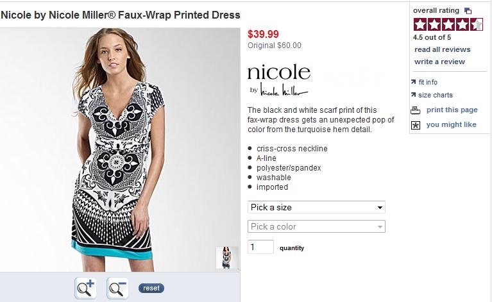This screenshot has width=492, height=302.
Task: Reset the image zoom
Action: [x=151, y=288]
